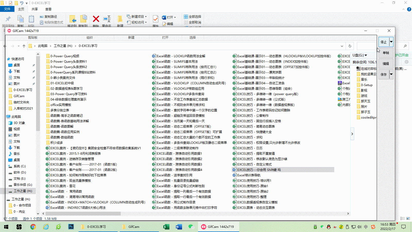The image size is (412, 232).
Task: Click the 保存 button in GifCam
Action: [x=384, y=74]
